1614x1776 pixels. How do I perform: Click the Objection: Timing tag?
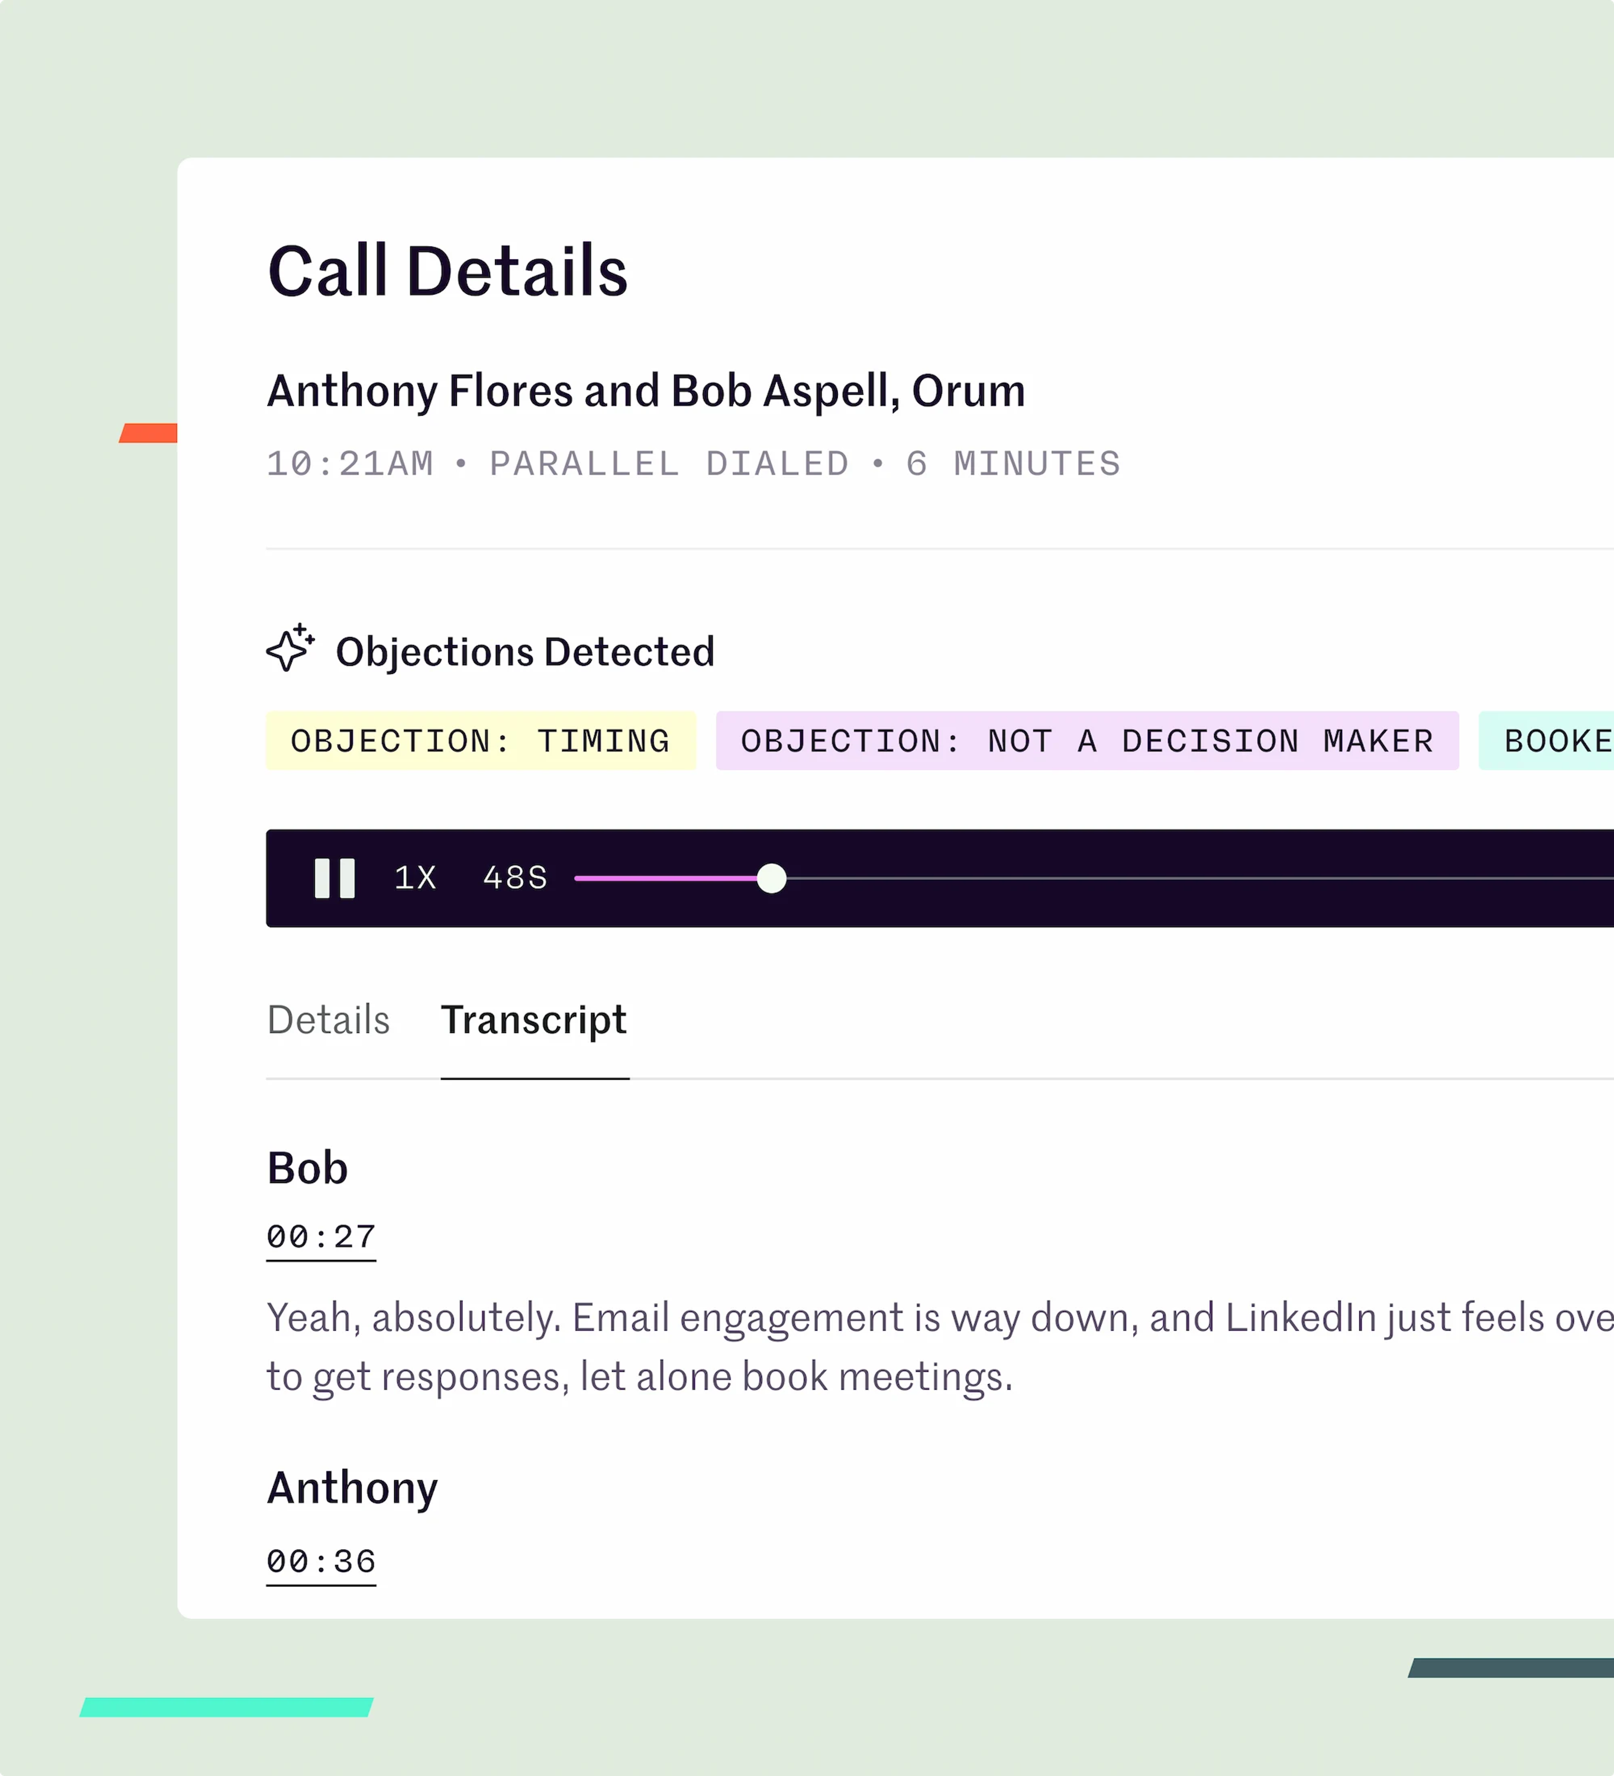pyautogui.click(x=480, y=741)
